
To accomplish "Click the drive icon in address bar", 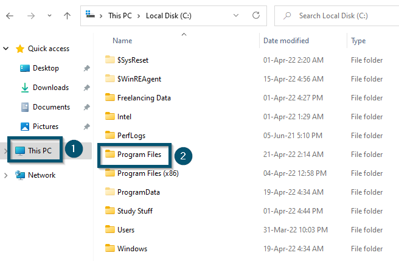I will tap(90, 15).
